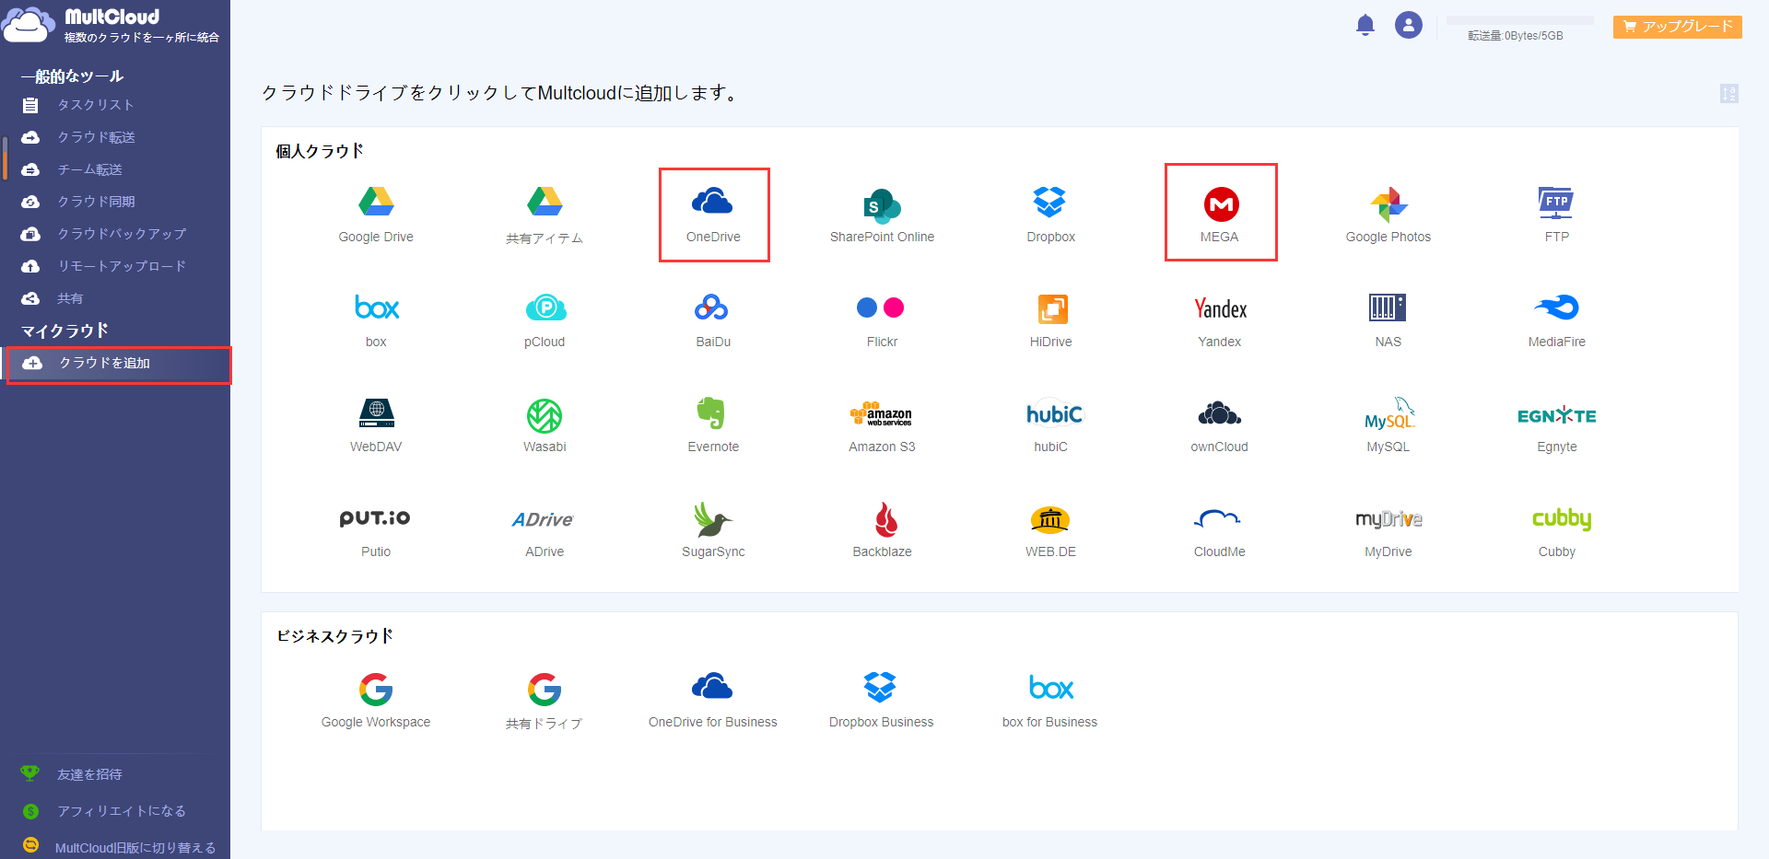Add OneDrive cloud to MultCloud

[x=713, y=215]
